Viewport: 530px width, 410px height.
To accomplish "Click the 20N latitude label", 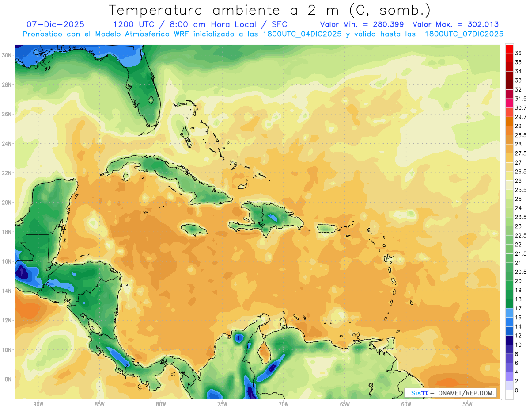I will click(x=8, y=202).
